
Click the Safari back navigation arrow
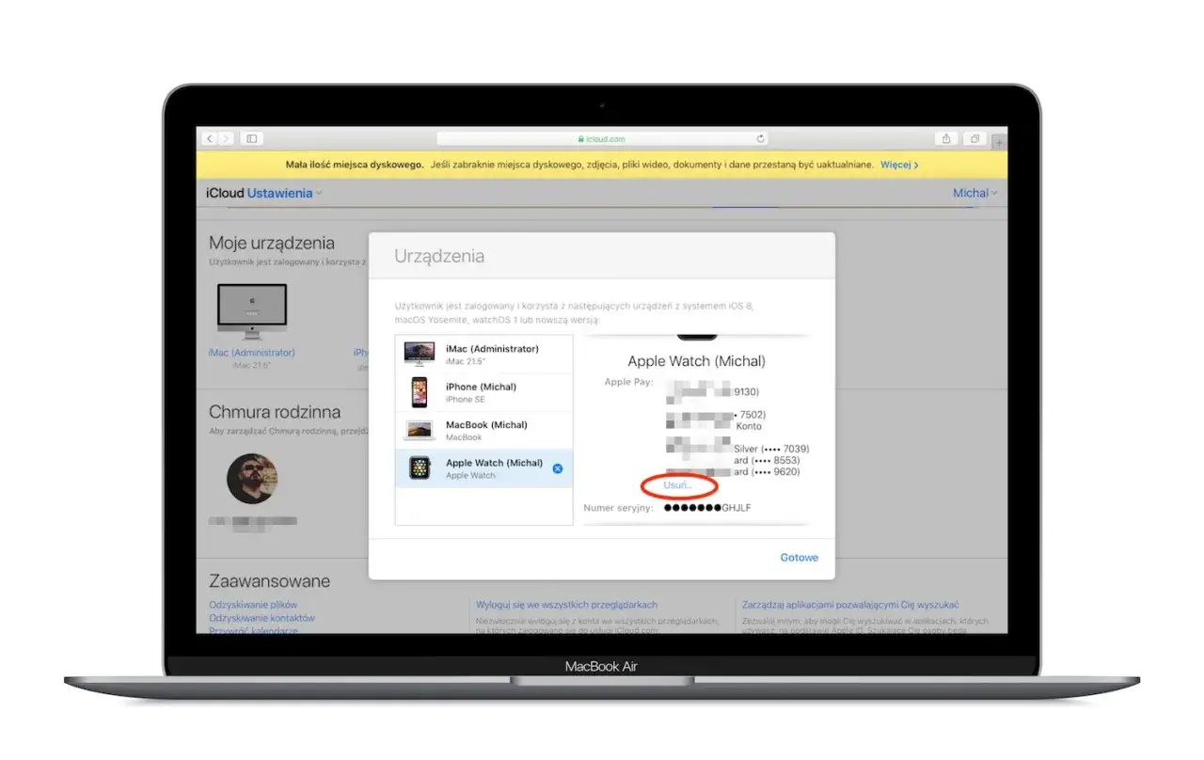[x=211, y=139]
